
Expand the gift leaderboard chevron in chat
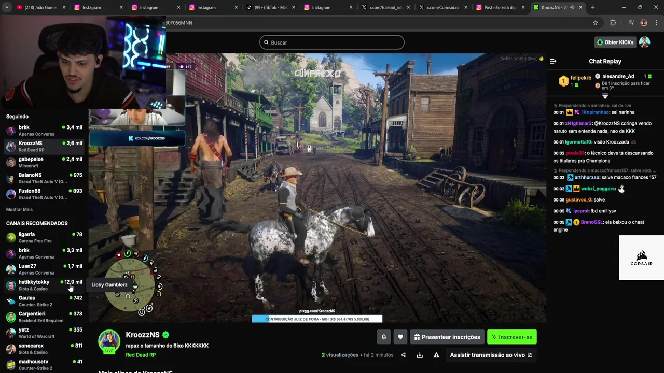605,96
